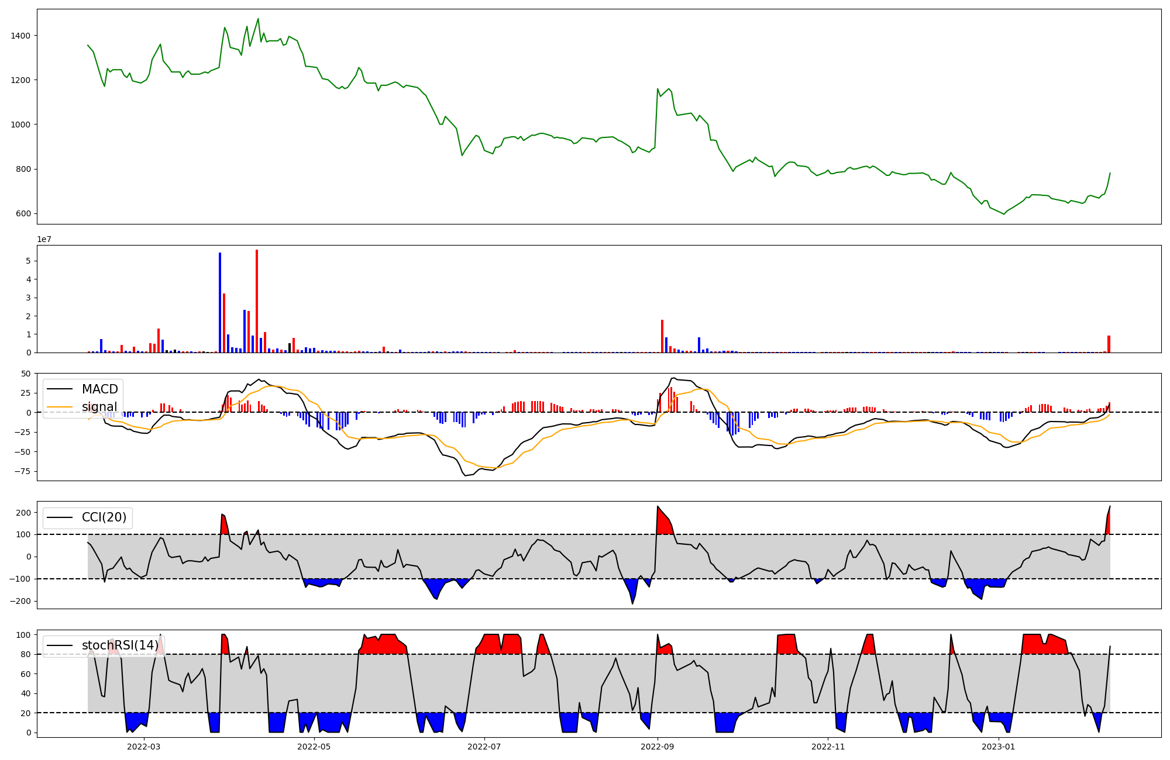The height and width of the screenshot is (760, 1170).
Task: Select the signal legend text
Action: [99, 407]
